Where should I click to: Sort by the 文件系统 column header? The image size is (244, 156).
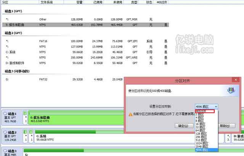[51, 2]
